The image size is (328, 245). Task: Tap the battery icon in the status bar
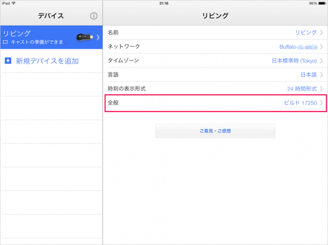(321, 3)
